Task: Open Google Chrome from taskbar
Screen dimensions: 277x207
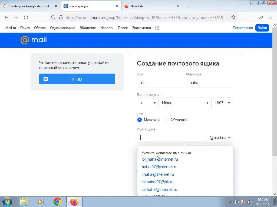Action: [57, 202]
